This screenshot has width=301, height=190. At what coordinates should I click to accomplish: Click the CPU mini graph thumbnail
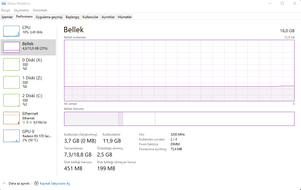[11, 31]
